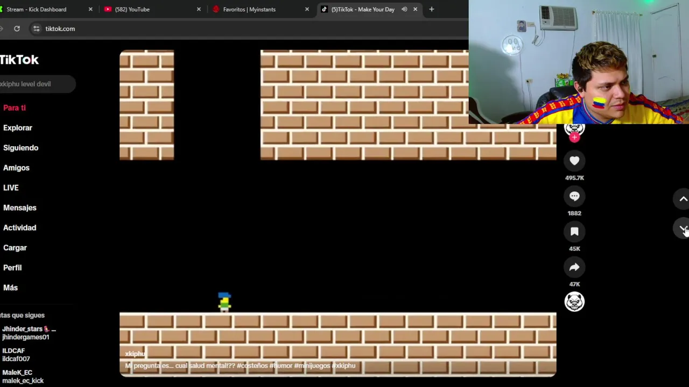Open the Siguiendo feed
This screenshot has width=689, height=387.
(x=20, y=148)
